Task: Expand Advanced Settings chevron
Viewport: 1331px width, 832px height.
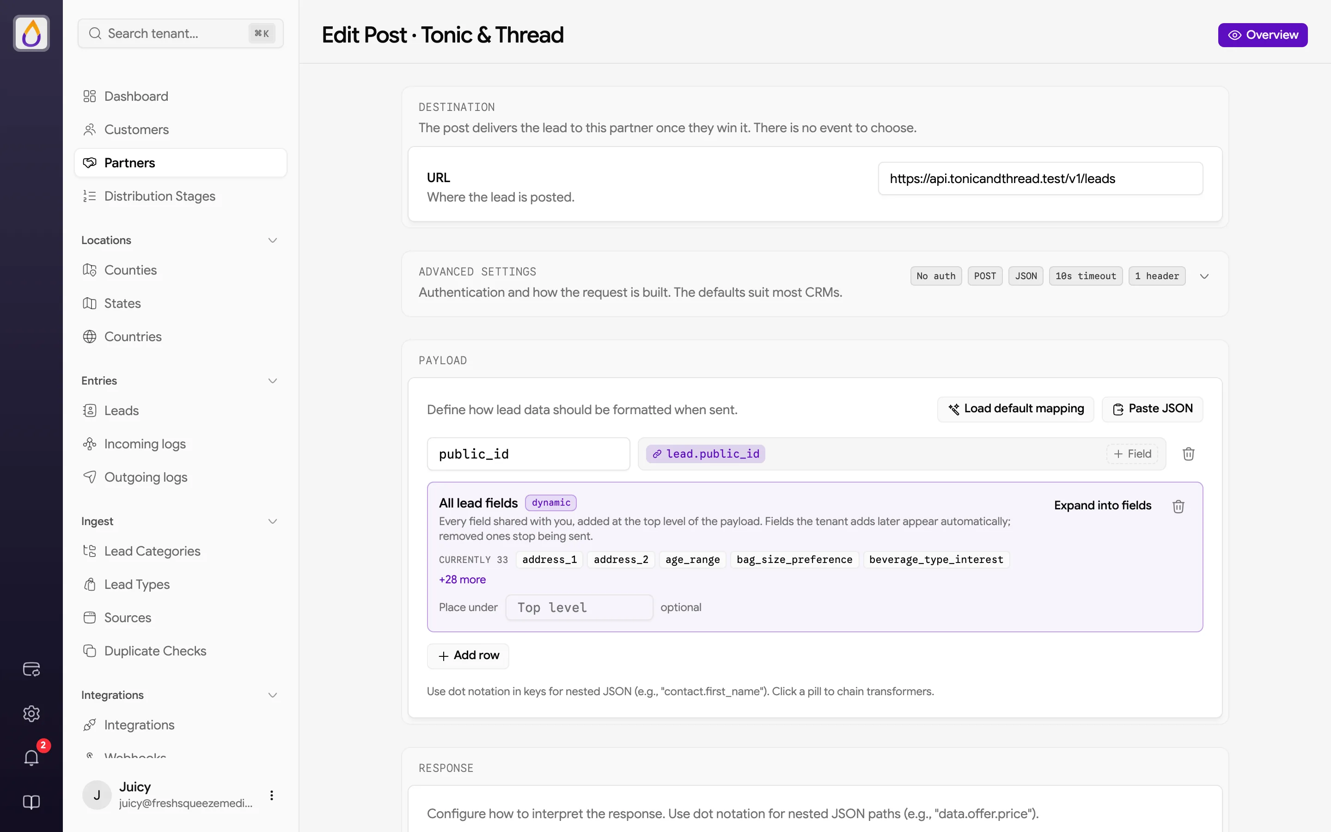Action: click(1204, 276)
